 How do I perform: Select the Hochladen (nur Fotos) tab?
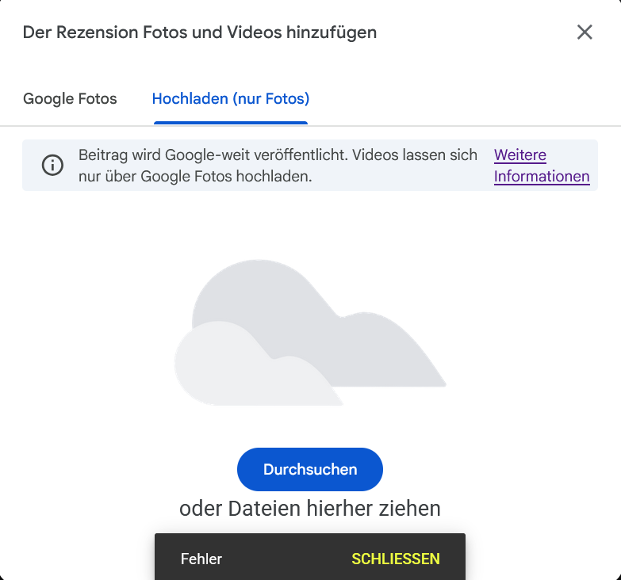[x=230, y=99]
